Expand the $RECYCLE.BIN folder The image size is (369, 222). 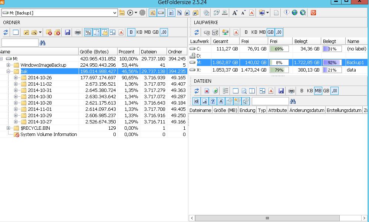[x=8, y=128]
